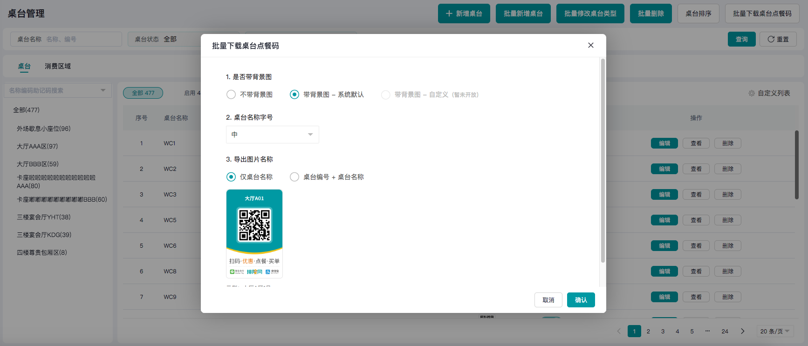Click the 大厅A01 QR code preview image
The width and height of the screenshot is (808, 346).
[254, 234]
